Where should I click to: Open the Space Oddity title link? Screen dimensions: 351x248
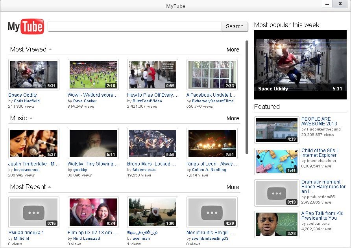click(22, 95)
